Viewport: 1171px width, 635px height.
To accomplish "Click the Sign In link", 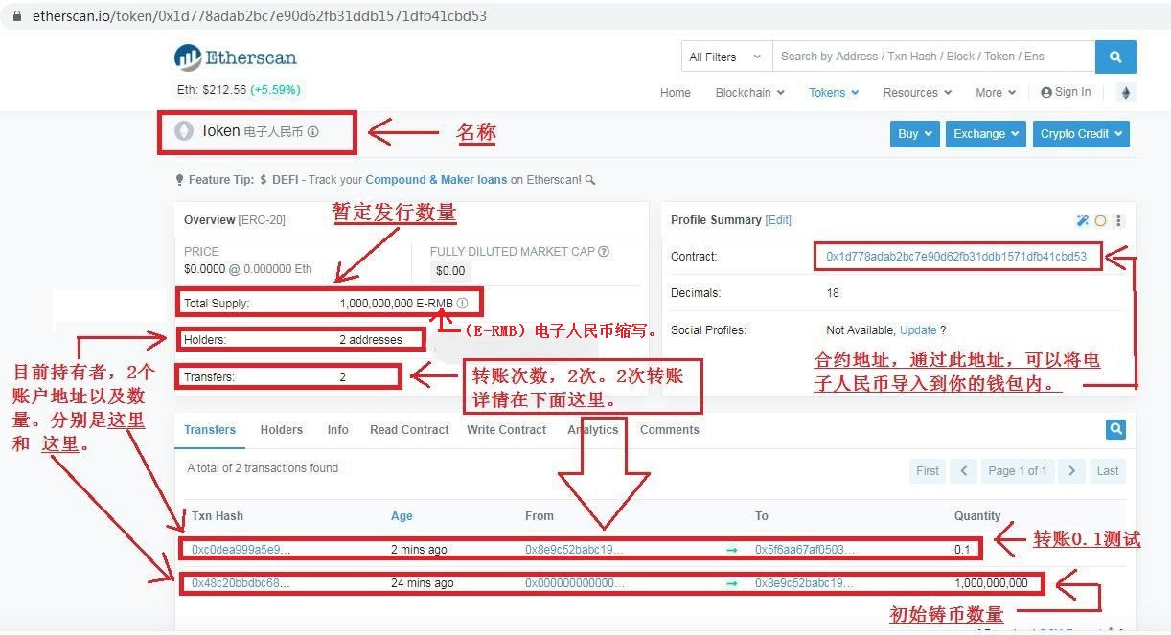I will point(1066,92).
